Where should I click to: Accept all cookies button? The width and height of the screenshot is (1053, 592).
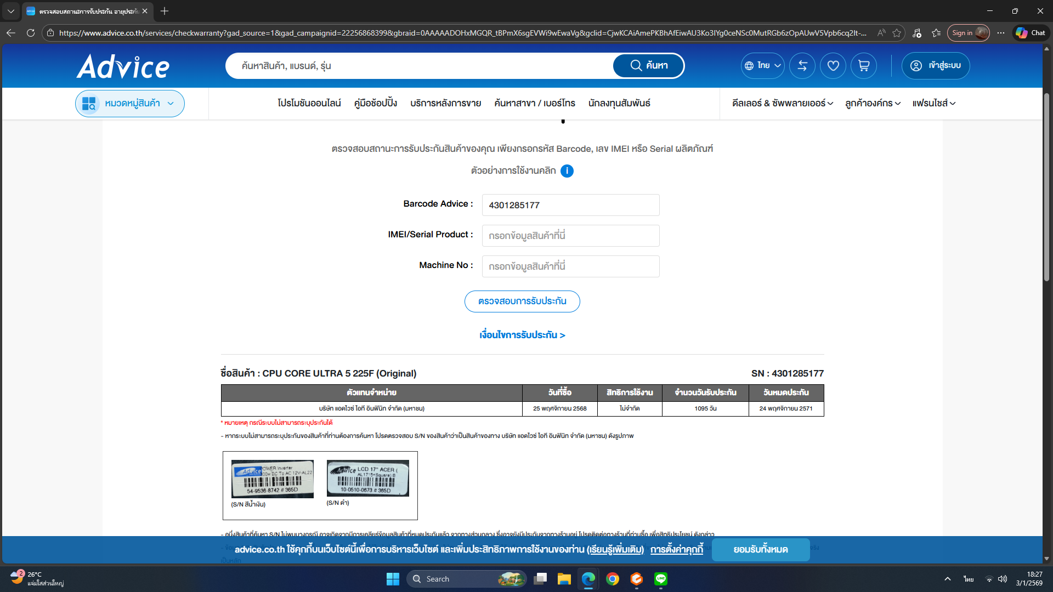tap(760, 550)
